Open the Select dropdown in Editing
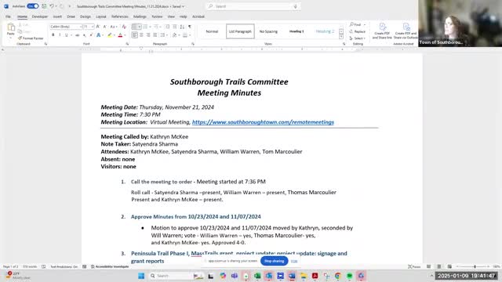 (358, 38)
